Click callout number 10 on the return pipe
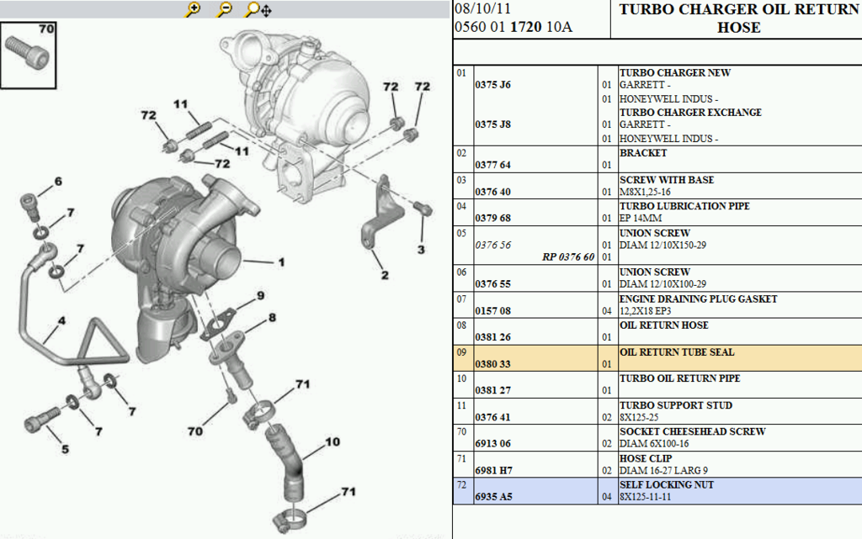 [x=333, y=441]
